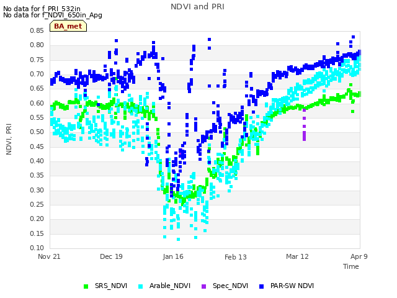This screenshot has width=397, height=298.
Task: Click the 0.35 y-axis label
Action: point(37,175)
